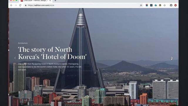Close the CNN Style tab

[x=50, y=1]
